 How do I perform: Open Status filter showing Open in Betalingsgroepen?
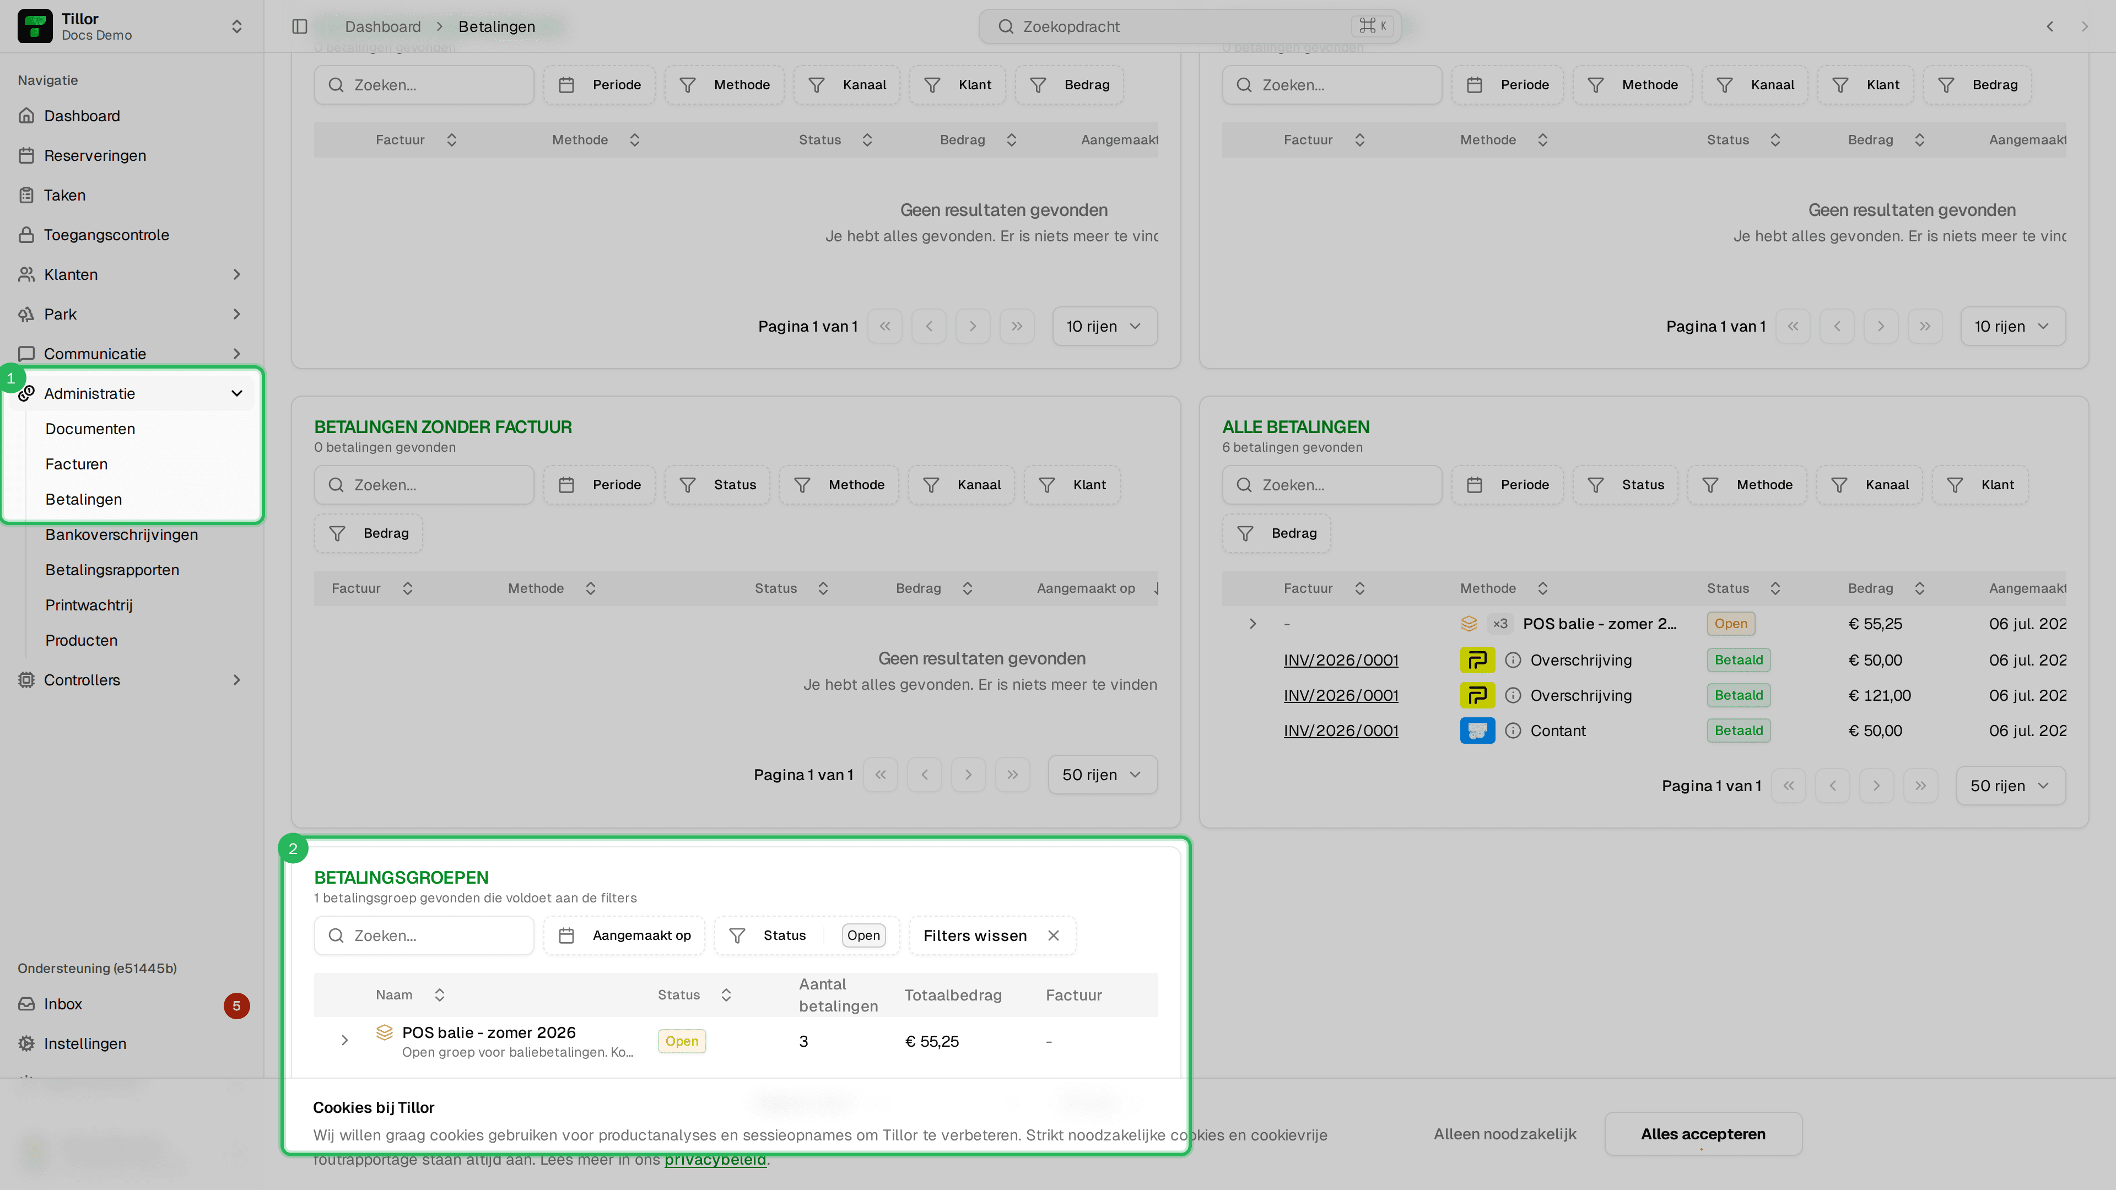[x=807, y=935]
